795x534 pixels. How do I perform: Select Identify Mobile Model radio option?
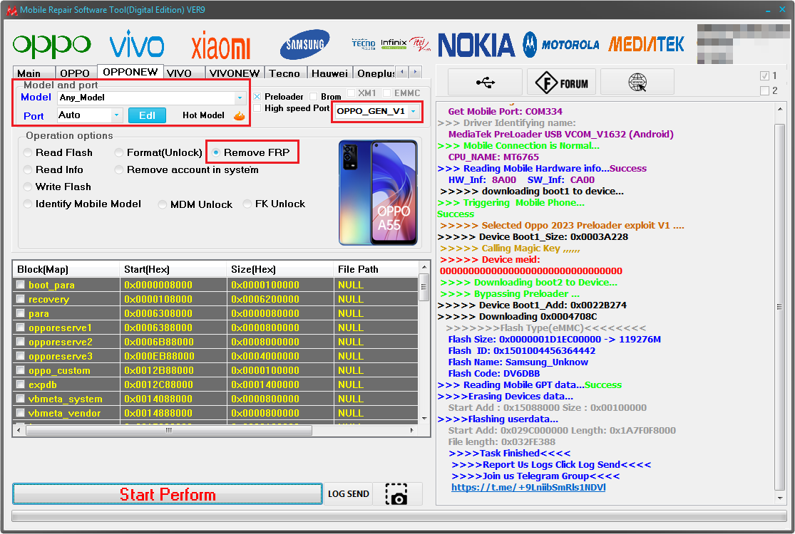click(28, 204)
